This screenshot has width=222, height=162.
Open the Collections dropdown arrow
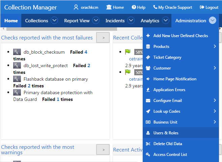coord(54,20)
